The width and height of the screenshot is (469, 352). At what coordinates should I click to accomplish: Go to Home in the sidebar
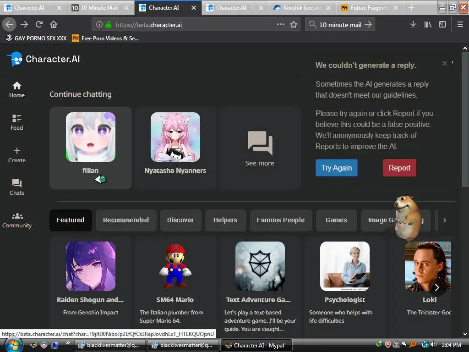[17, 90]
